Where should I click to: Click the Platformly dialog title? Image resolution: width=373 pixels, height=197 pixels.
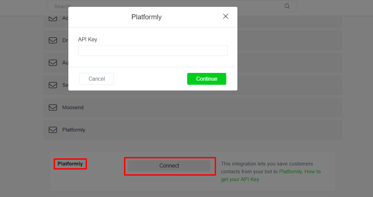pos(146,17)
